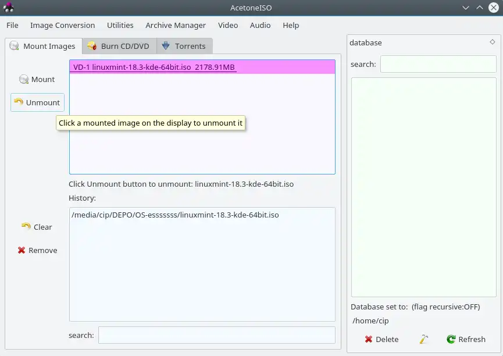Click the hammer tool icon in the database panel
This screenshot has width=503, height=356.
[424, 339]
